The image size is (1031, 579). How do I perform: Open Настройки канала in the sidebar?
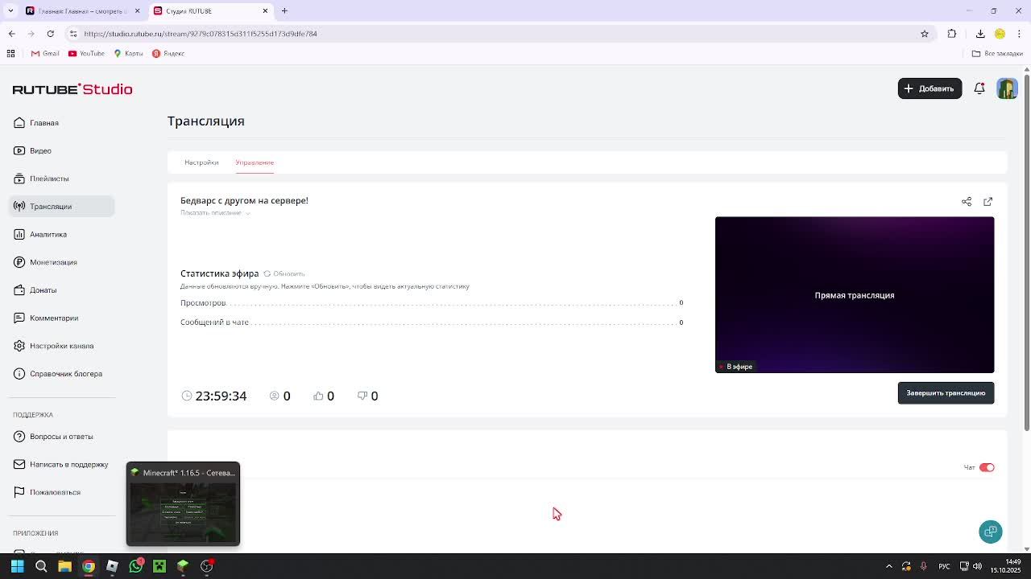62,346
